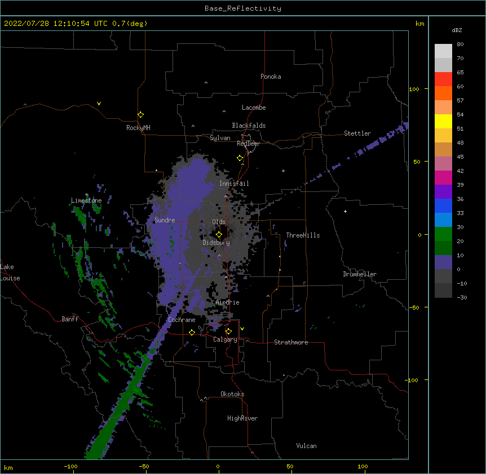Pick the light gray 70-80 dBZ swatch

point(443,51)
